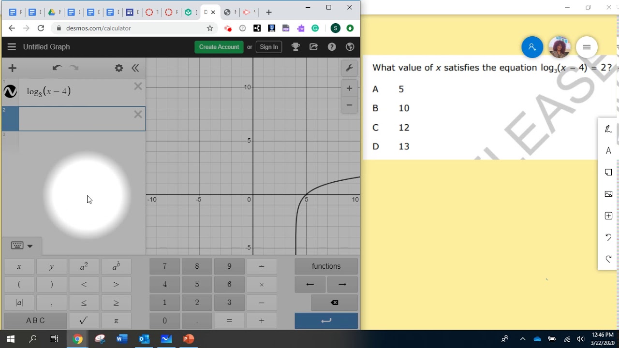
Task: Open PowerPoint from the Windows taskbar
Action: tap(189, 339)
